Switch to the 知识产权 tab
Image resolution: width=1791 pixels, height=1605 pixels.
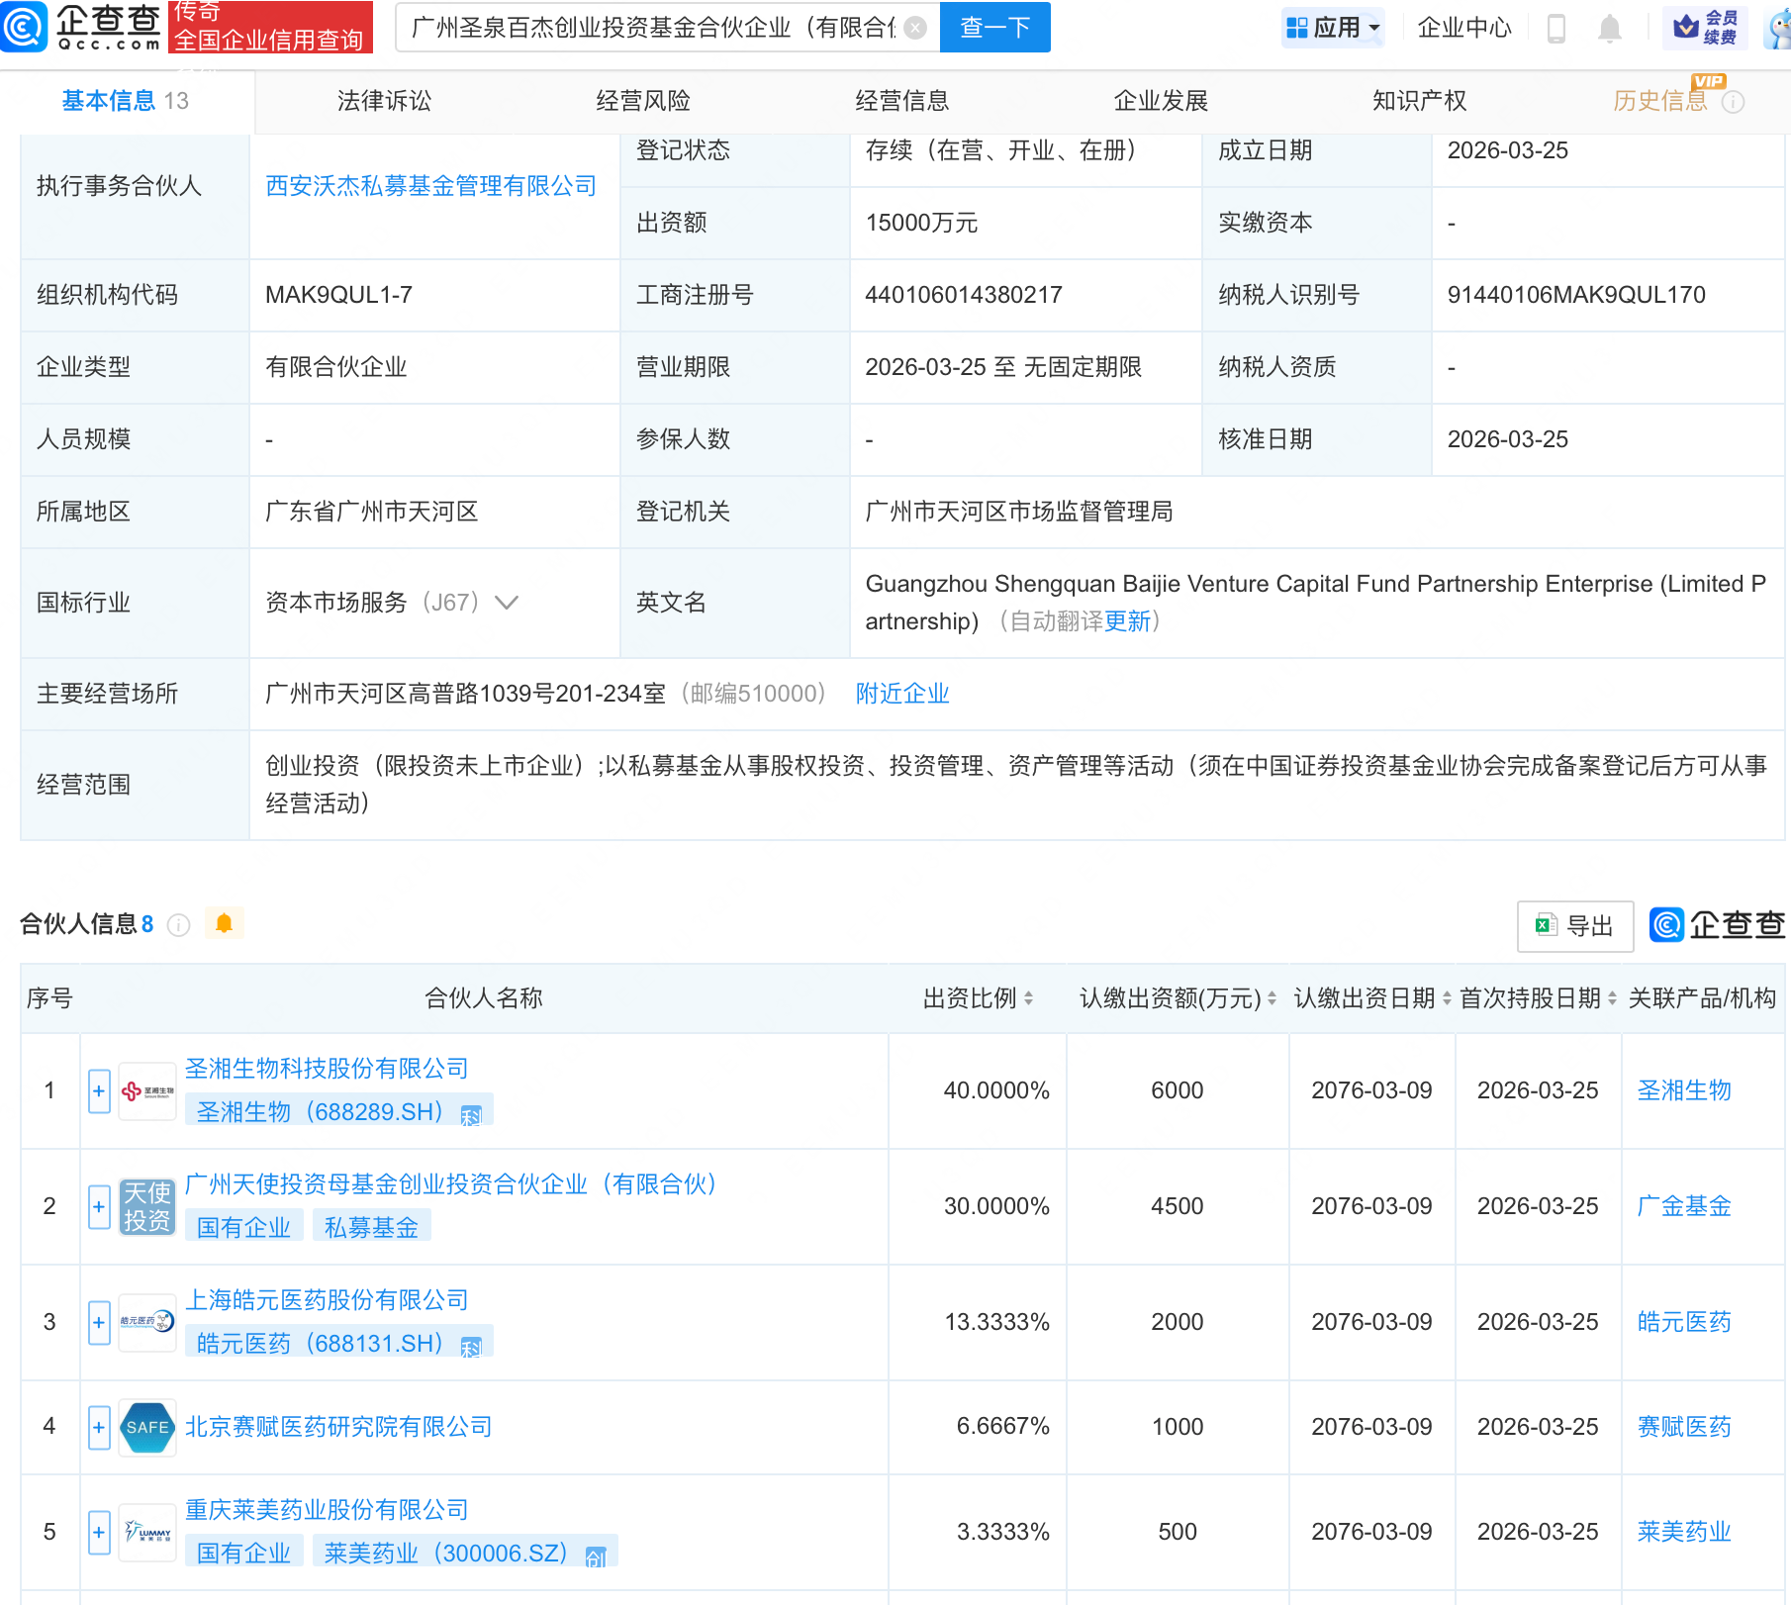(x=1419, y=101)
